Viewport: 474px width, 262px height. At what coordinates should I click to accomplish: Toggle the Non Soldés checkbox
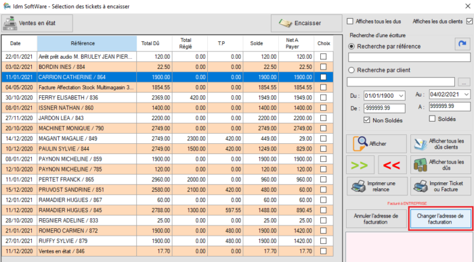[367, 120]
